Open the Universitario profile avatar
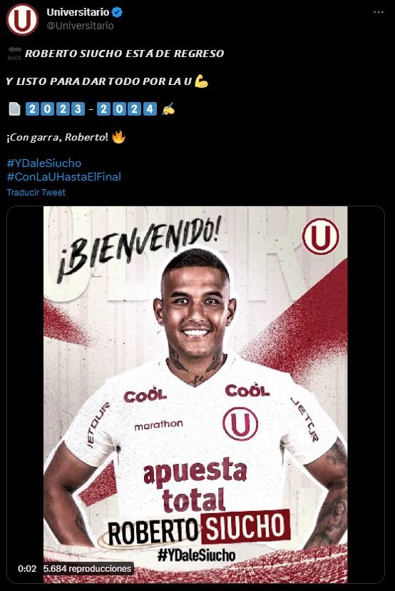 [22, 19]
